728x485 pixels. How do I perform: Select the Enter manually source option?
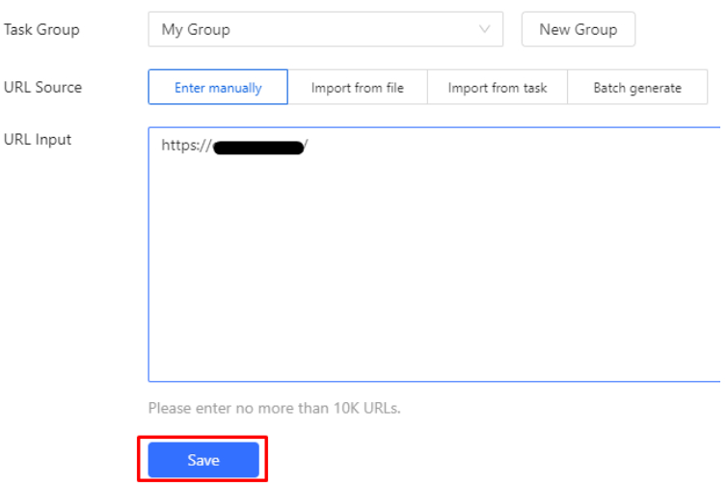(218, 88)
